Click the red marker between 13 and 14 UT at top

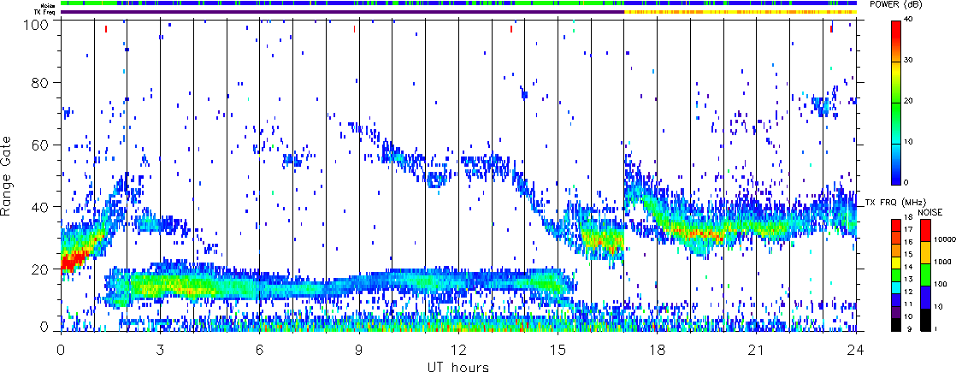click(511, 29)
